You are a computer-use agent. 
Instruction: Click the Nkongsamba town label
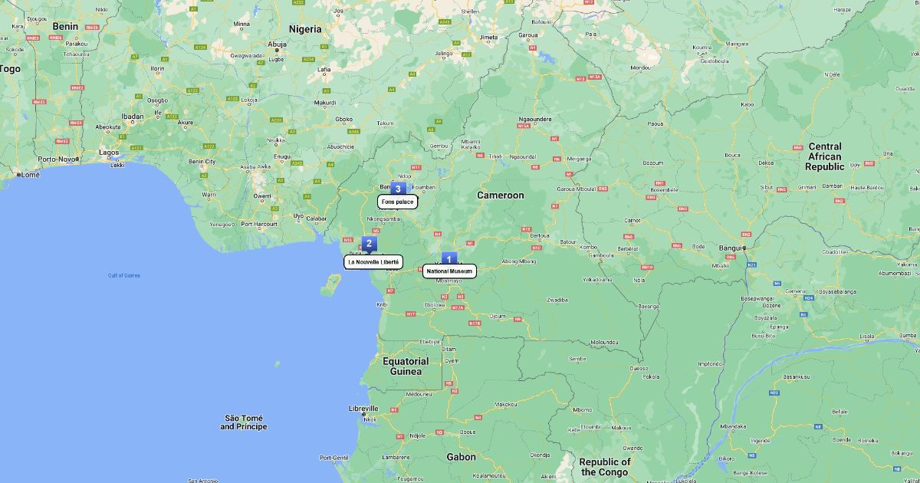[x=383, y=219]
